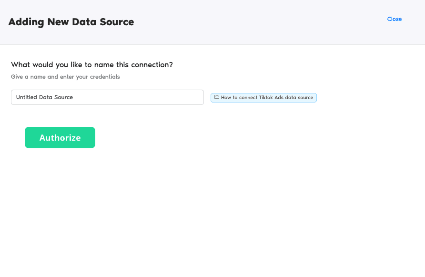This screenshot has height=277, width=425.
Task: Click the word 'Source' in the dialog title
Action: (117, 22)
